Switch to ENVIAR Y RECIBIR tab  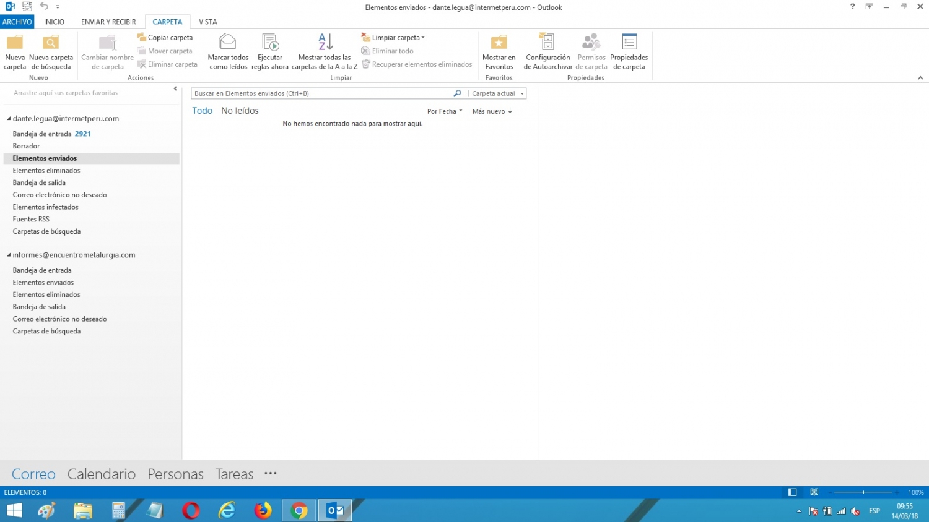tap(108, 22)
